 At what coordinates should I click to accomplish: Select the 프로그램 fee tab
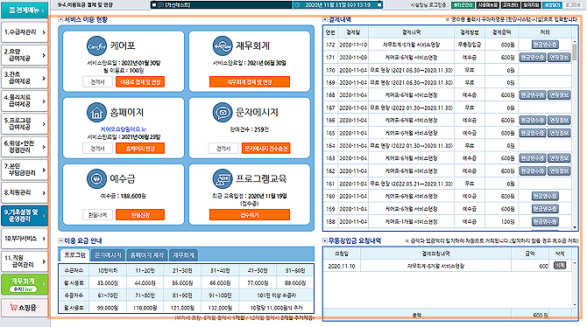[74, 255]
